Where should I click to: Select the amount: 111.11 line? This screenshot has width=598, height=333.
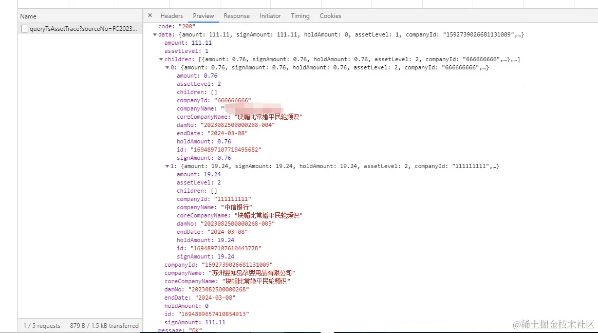(188, 43)
